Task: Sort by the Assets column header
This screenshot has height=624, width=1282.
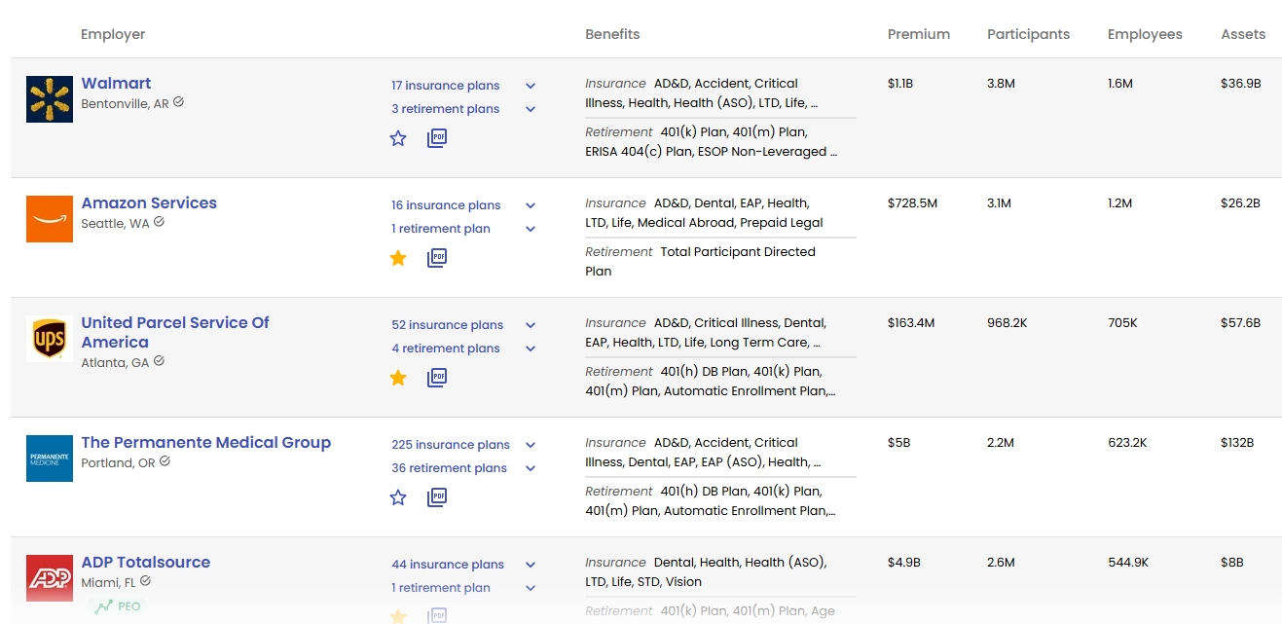Action: 1243,34
